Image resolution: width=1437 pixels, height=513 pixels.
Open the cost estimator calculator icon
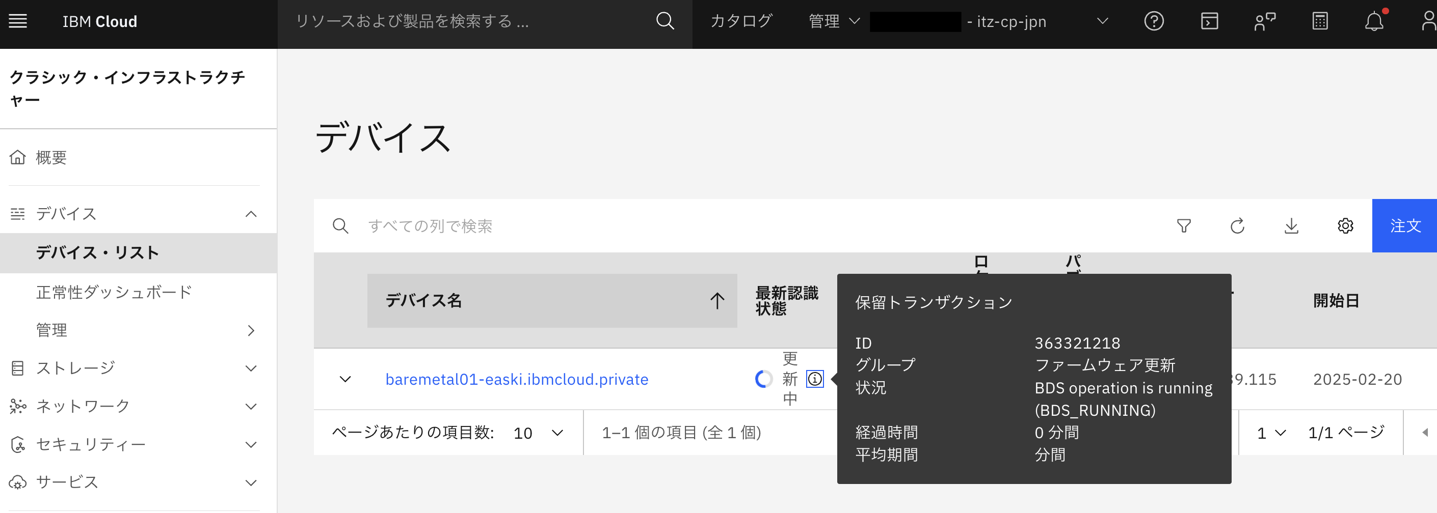[1320, 21]
